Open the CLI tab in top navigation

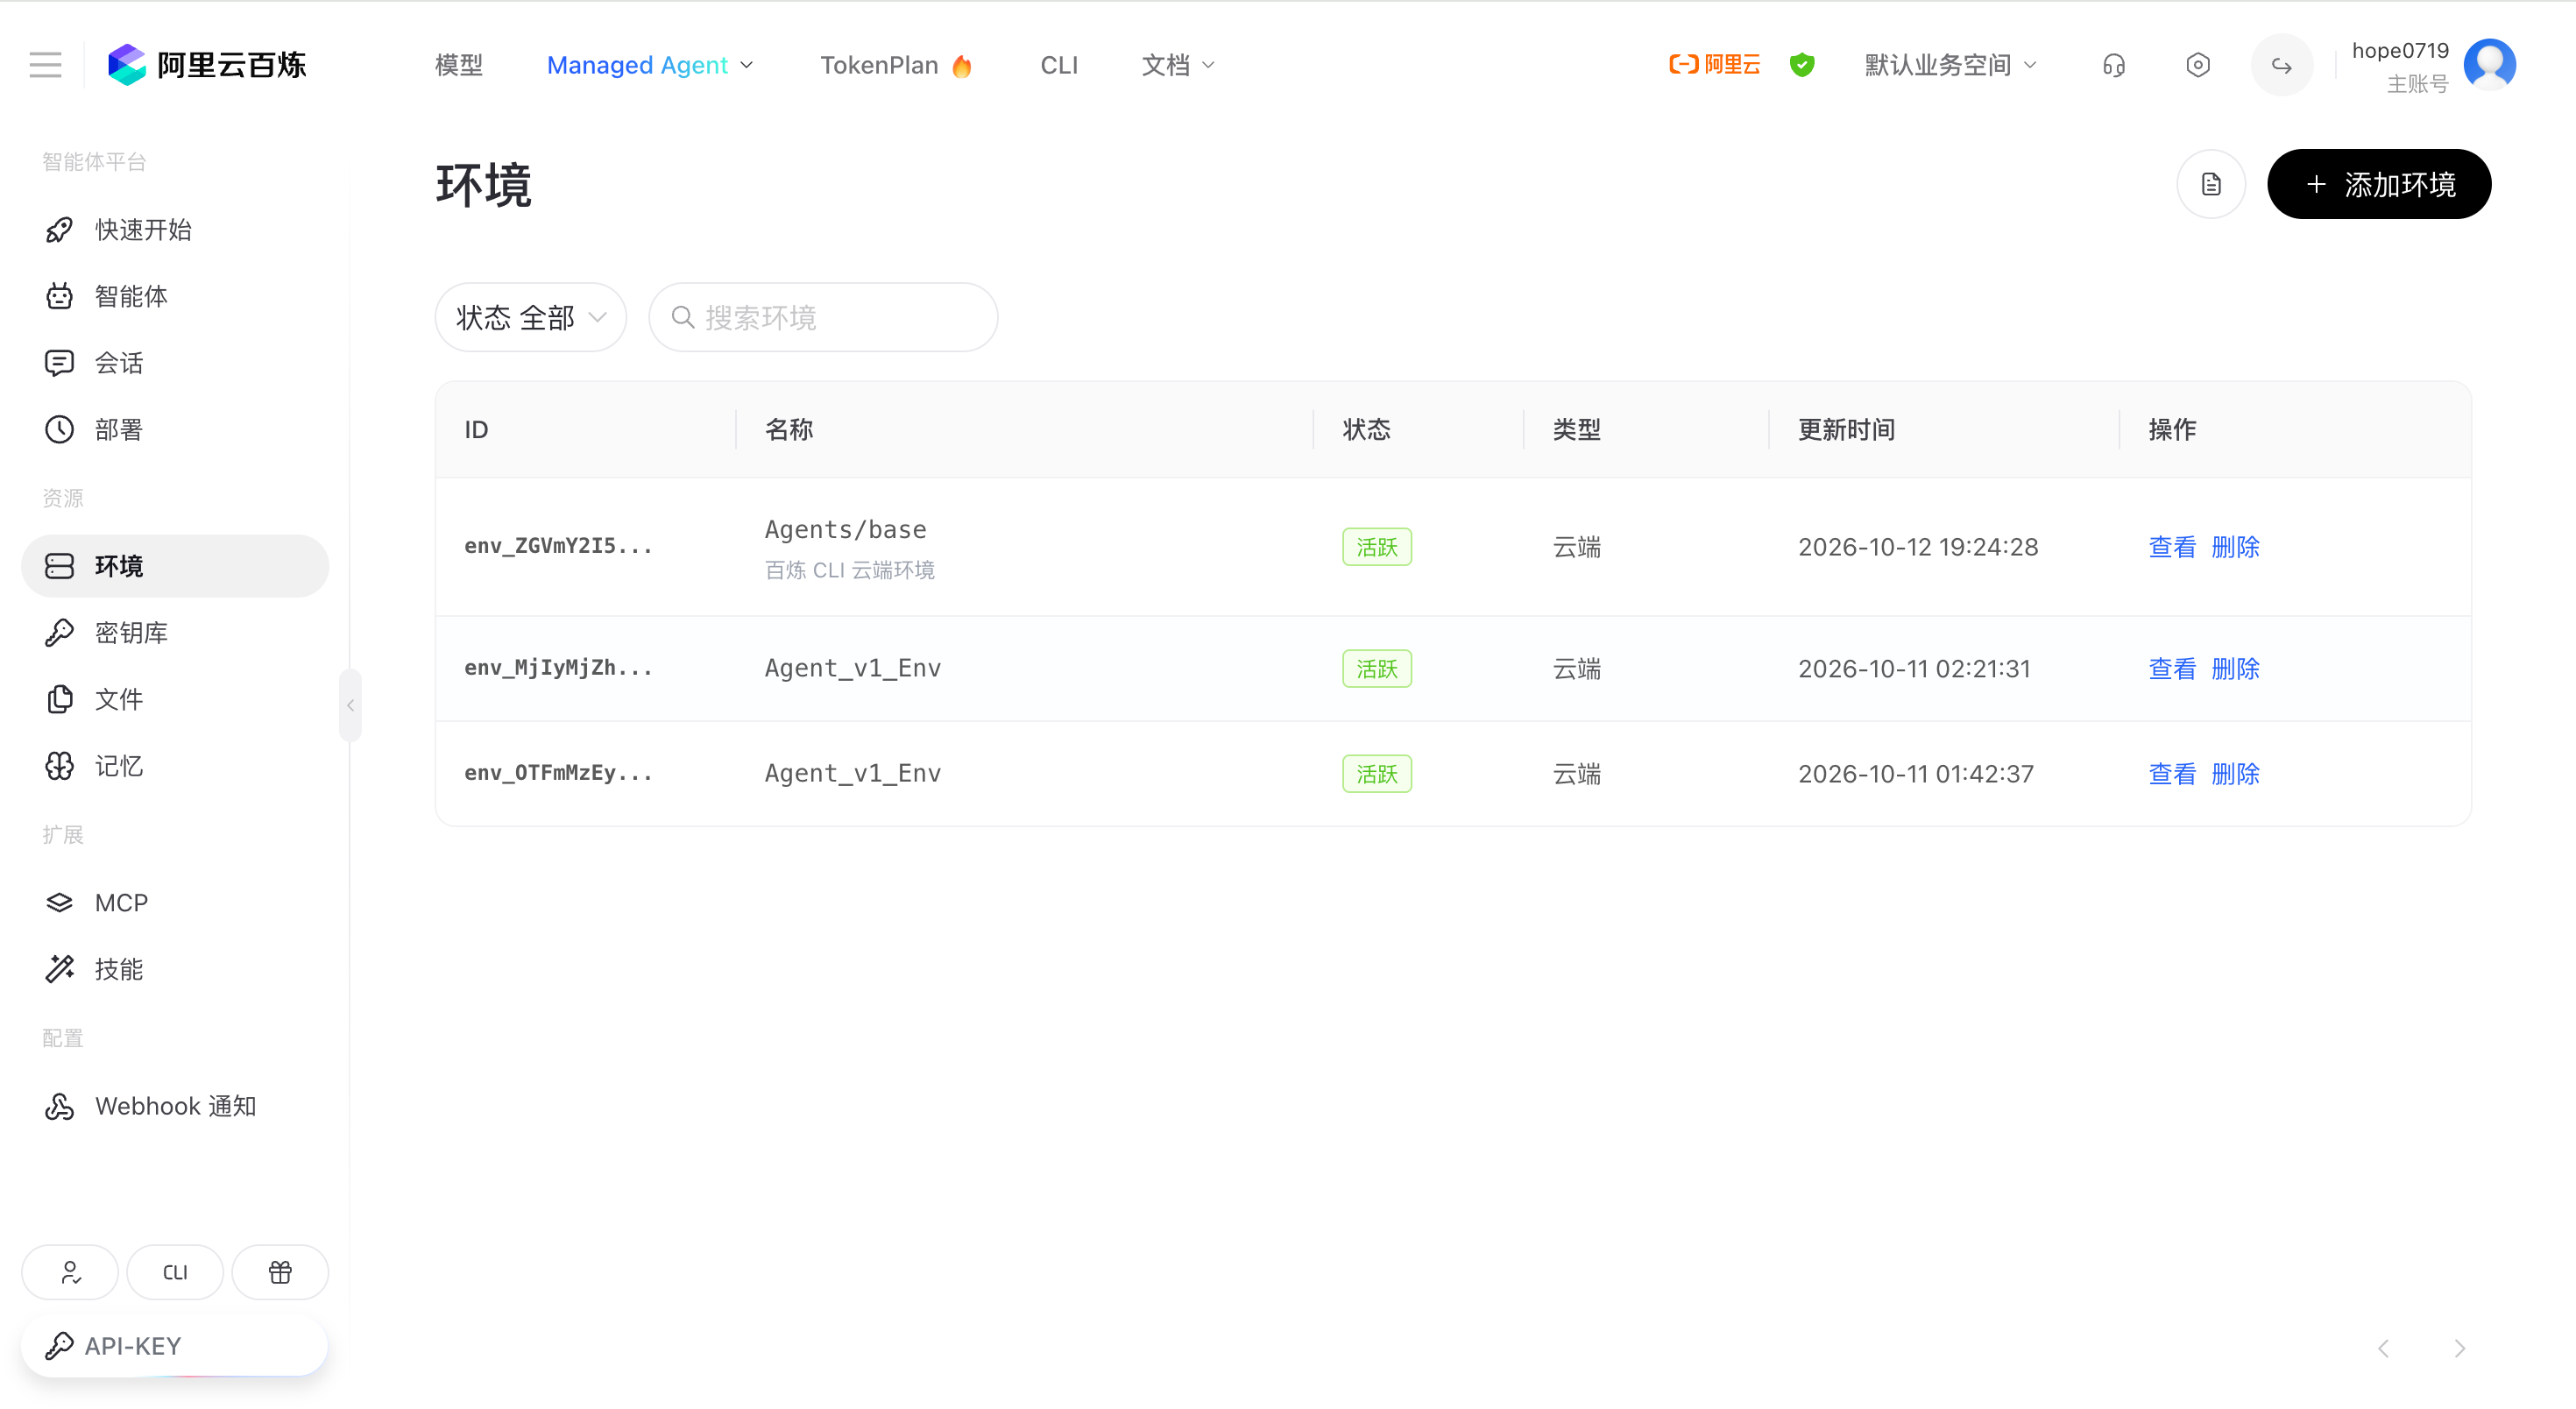[1059, 65]
